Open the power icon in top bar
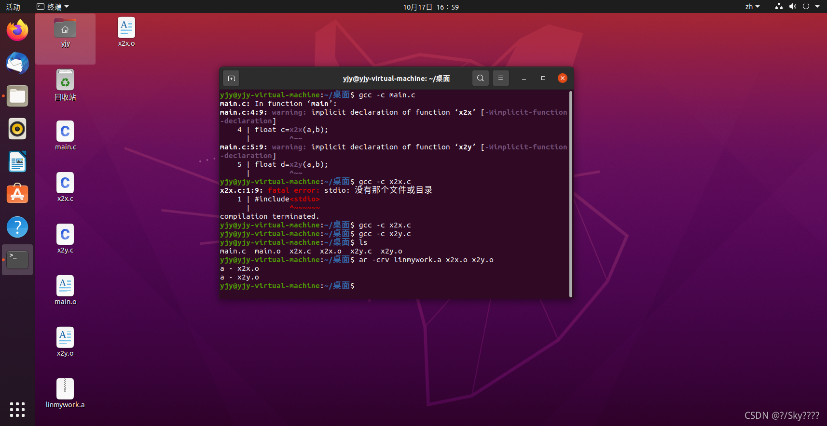 tap(806, 7)
